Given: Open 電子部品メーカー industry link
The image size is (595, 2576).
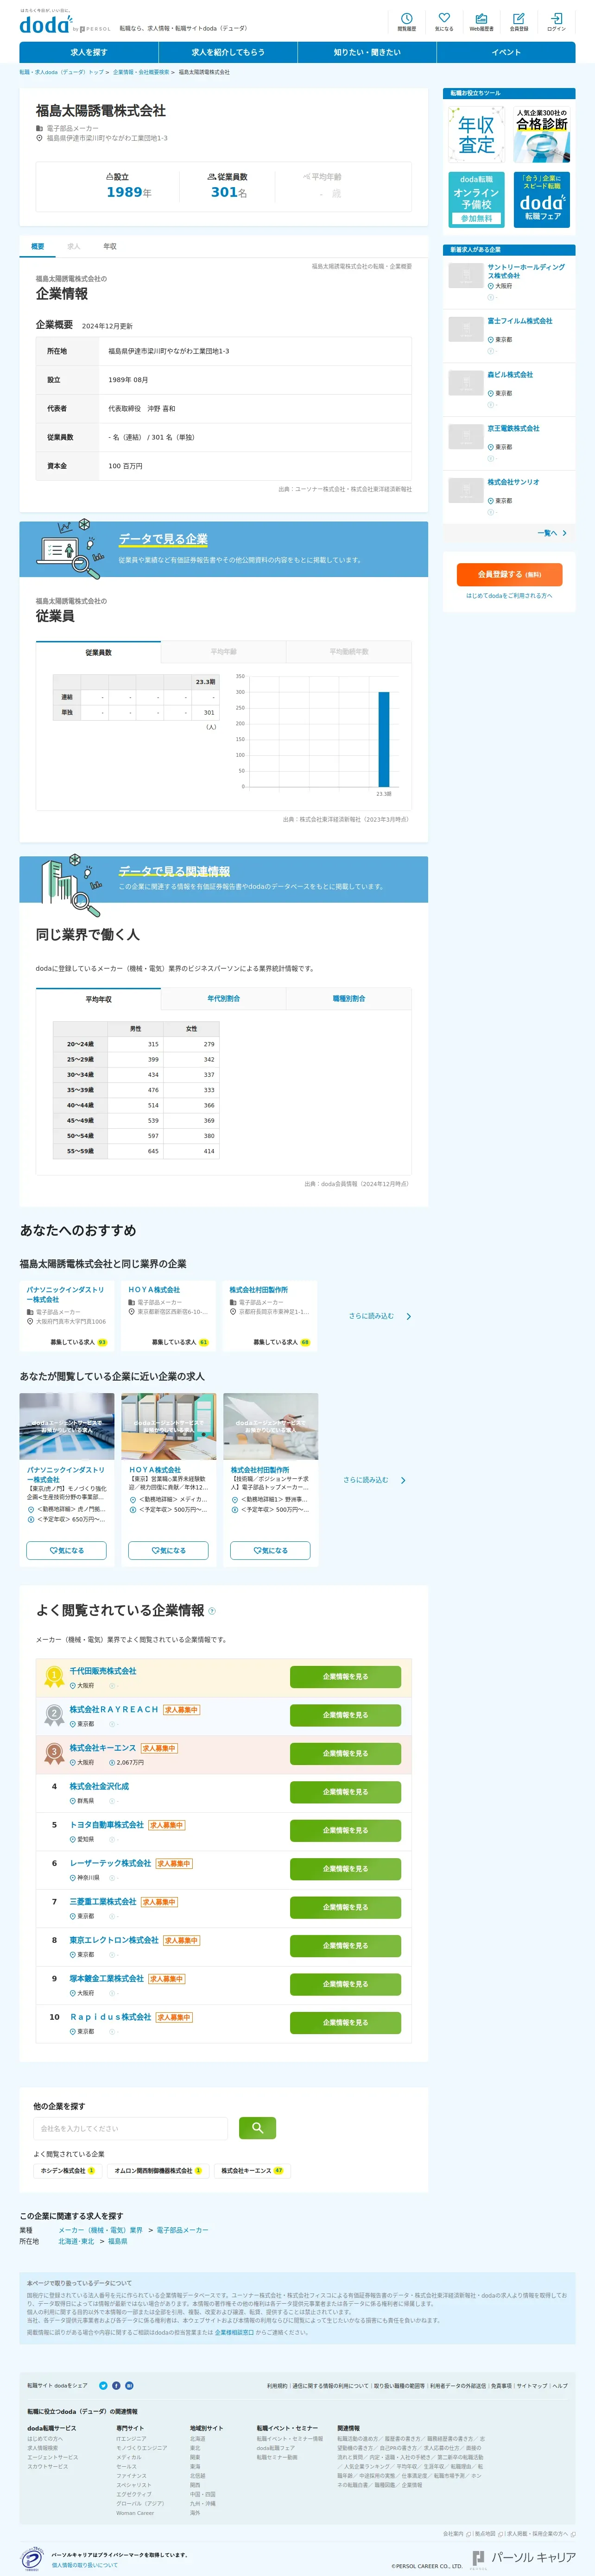Looking at the screenshot, I should tap(182, 2230).
